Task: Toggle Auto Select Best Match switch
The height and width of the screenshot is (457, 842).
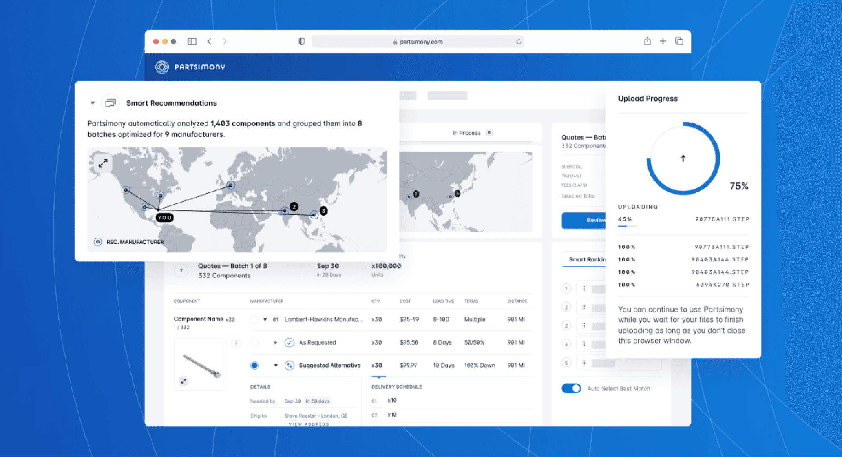Action: tap(571, 388)
